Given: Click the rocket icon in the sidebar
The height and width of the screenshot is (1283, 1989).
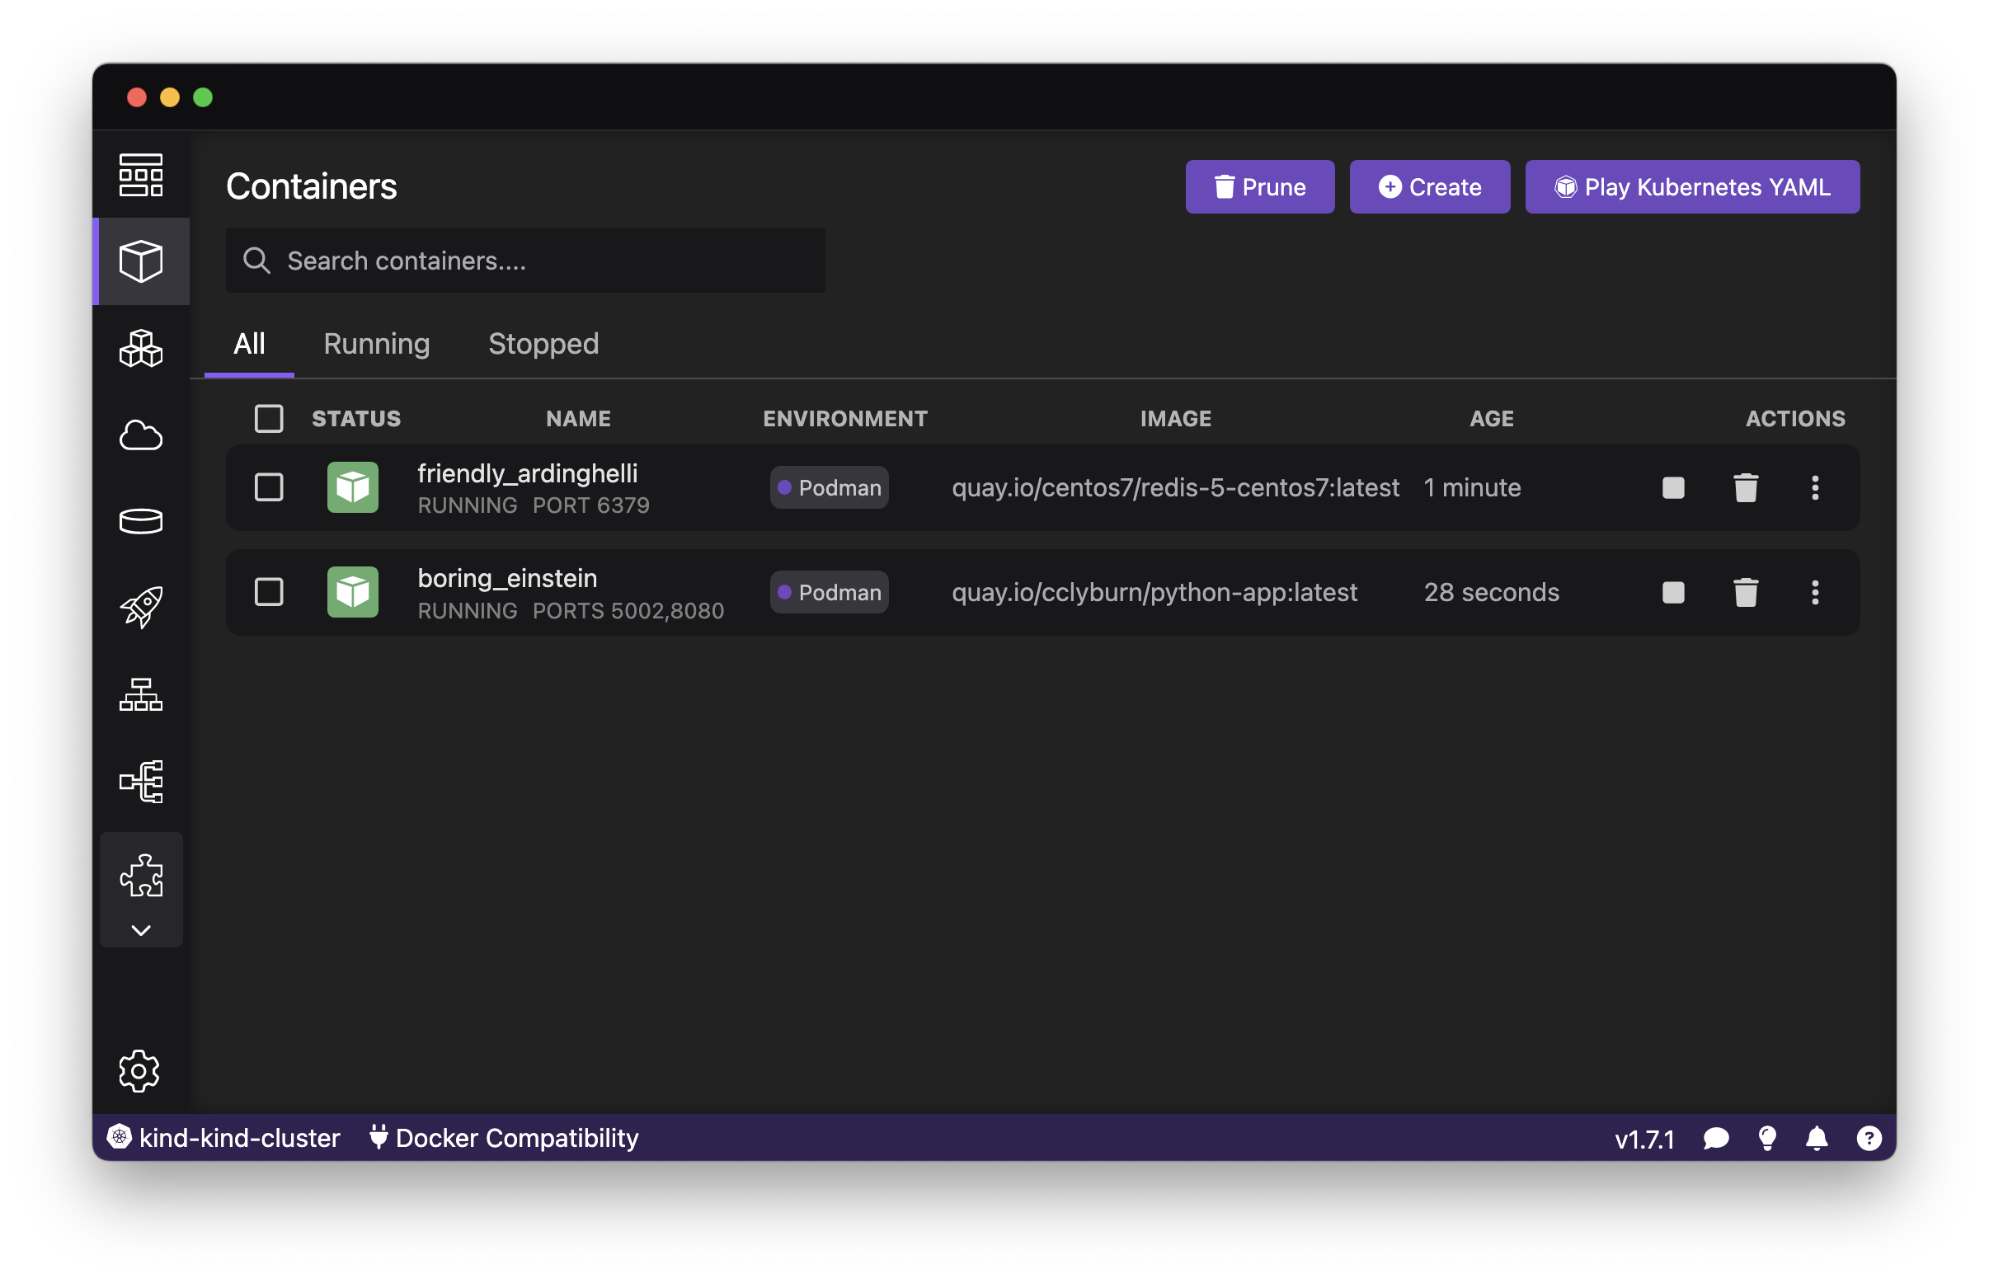Looking at the screenshot, I should click(x=140, y=608).
